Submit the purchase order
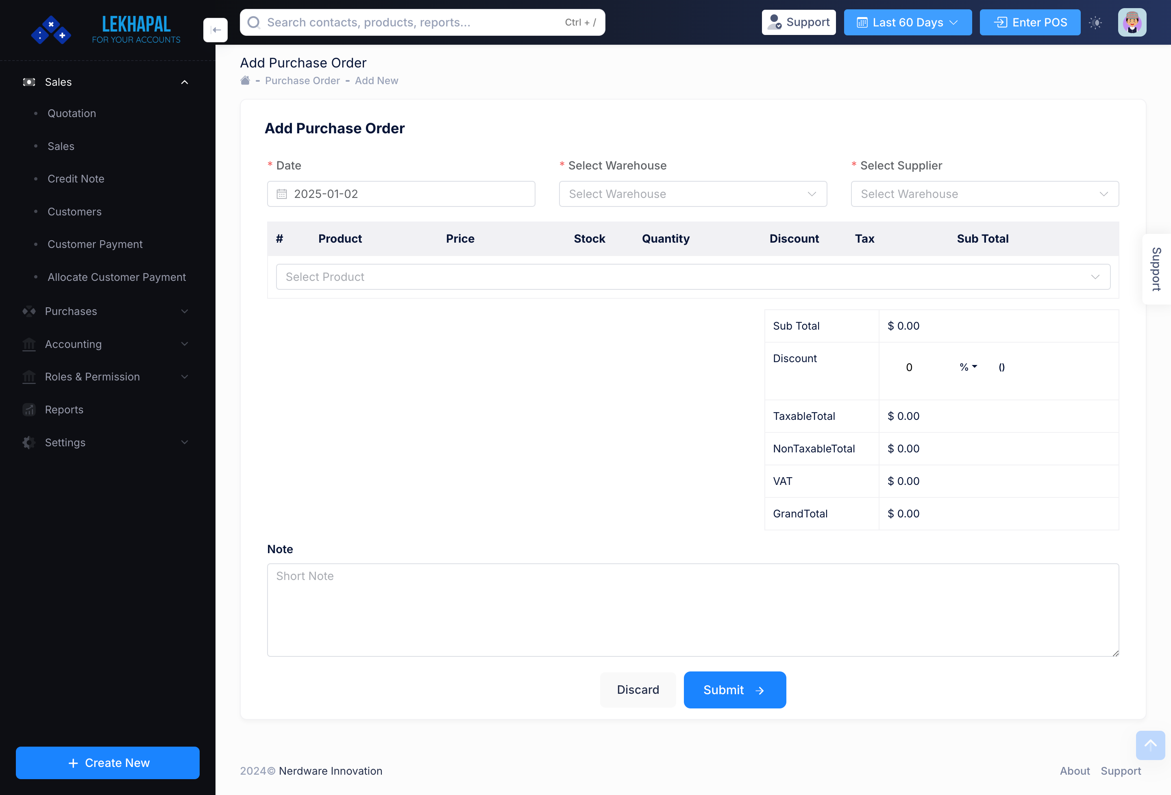Image resolution: width=1171 pixels, height=795 pixels. [734, 690]
